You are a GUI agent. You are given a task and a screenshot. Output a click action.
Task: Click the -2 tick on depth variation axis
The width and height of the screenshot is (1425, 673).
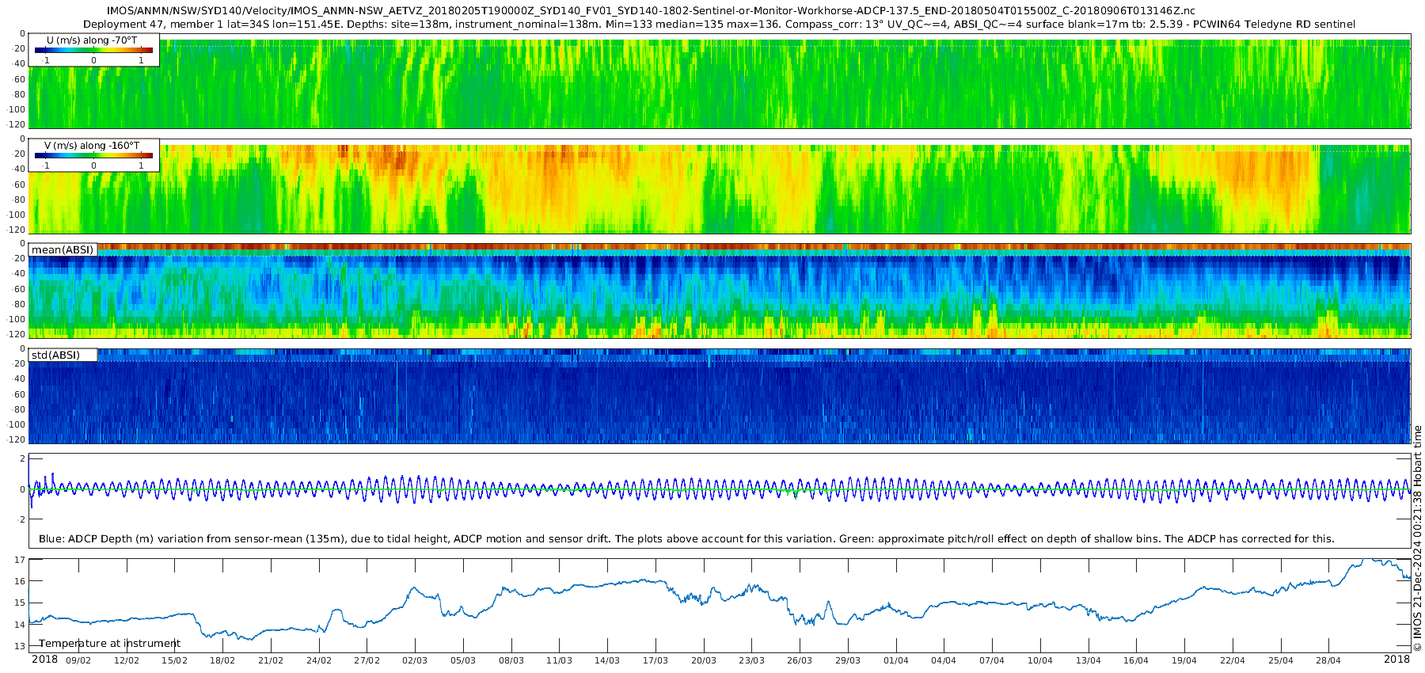coord(21,519)
